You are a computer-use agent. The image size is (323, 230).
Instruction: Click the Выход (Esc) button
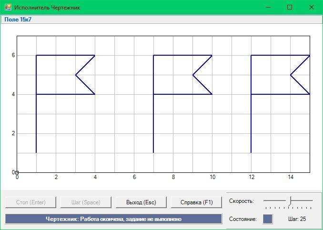141,202
